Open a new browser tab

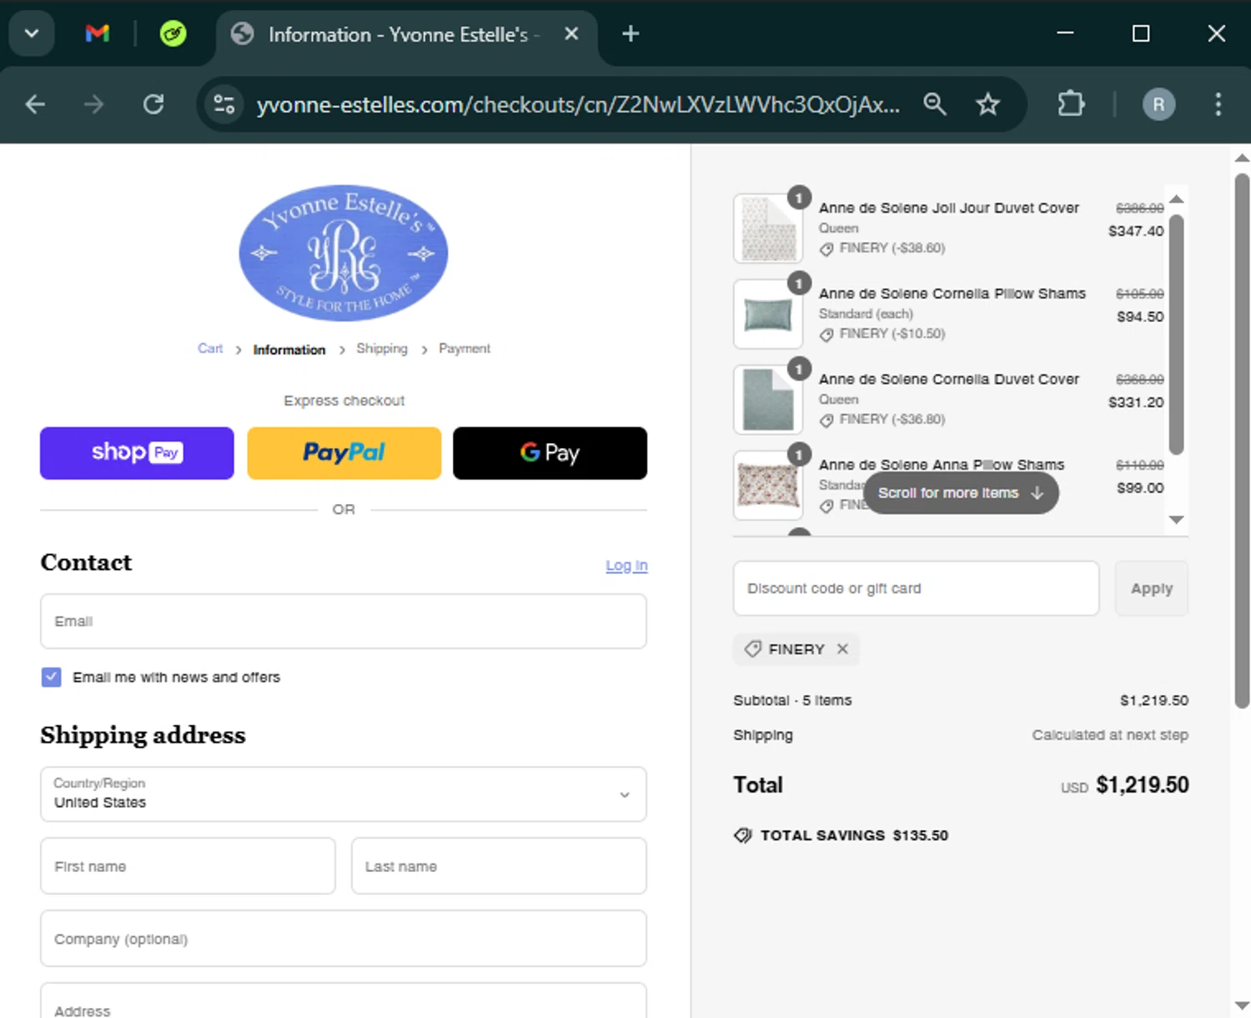[x=631, y=33]
